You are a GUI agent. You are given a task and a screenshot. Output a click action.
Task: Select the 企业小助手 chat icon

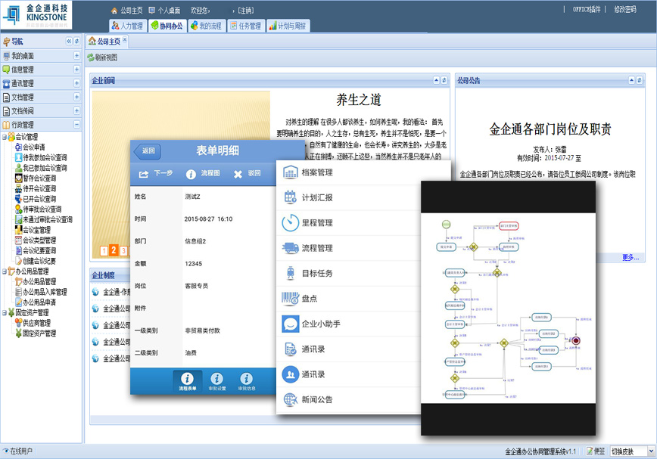point(290,324)
